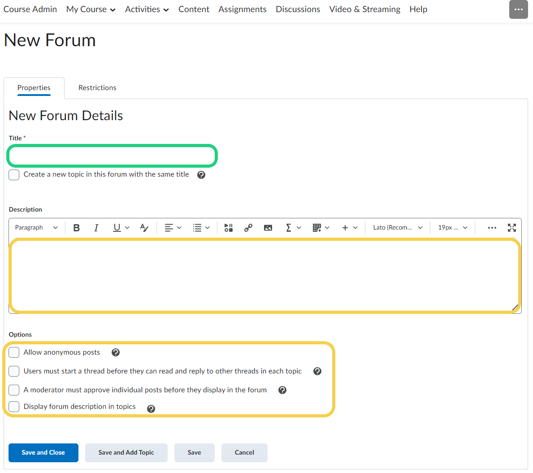Click help icon beside Allow anonymous posts
The image size is (533, 473).
point(116,352)
